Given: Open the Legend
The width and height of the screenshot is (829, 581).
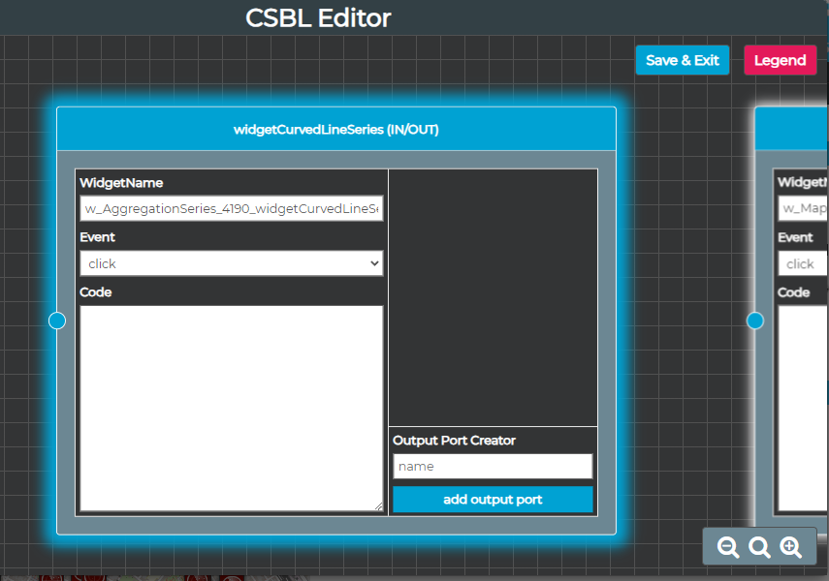Looking at the screenshot, I should pyautogui.click(x=780, y=60).
